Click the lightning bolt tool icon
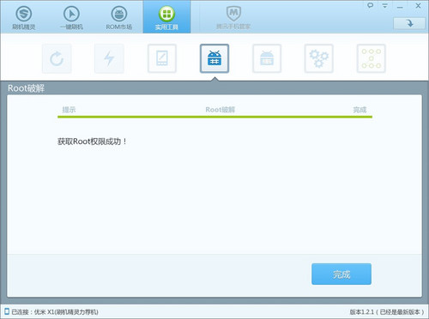This screenshot has height=319, width=429. click(109, 58)
